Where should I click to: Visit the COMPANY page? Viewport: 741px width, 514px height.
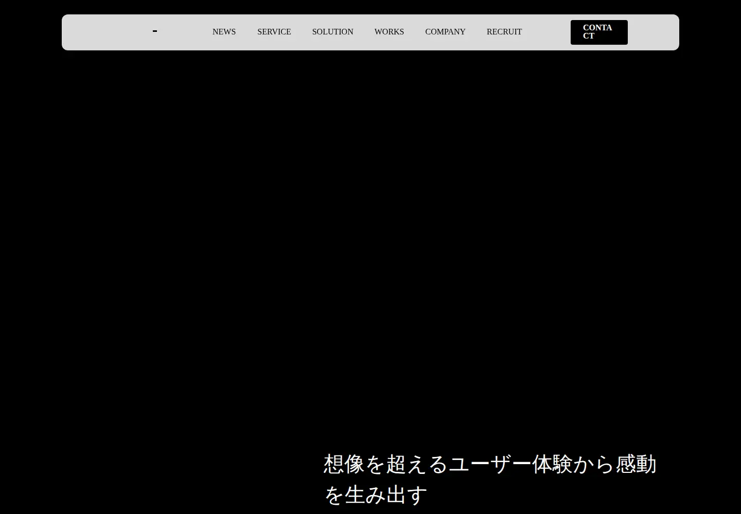pyautogui.click(x=445, y=32)
